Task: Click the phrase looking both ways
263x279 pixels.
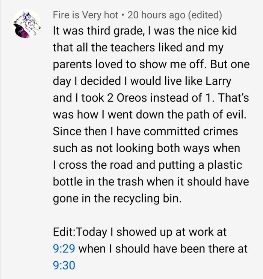Action: (163, 148)
